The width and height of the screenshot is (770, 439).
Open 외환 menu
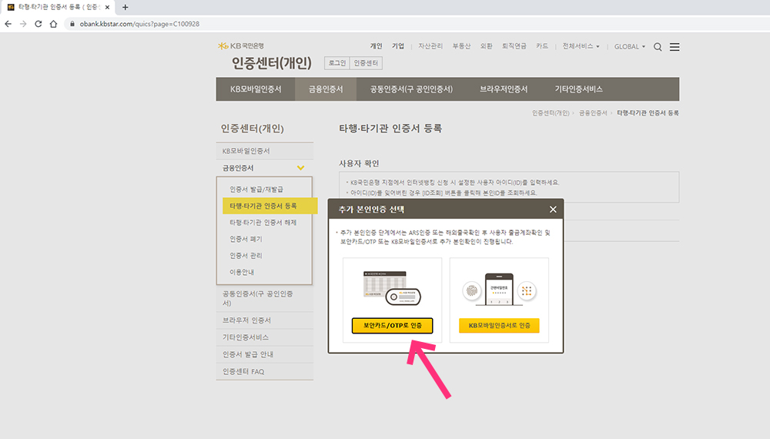486,46
